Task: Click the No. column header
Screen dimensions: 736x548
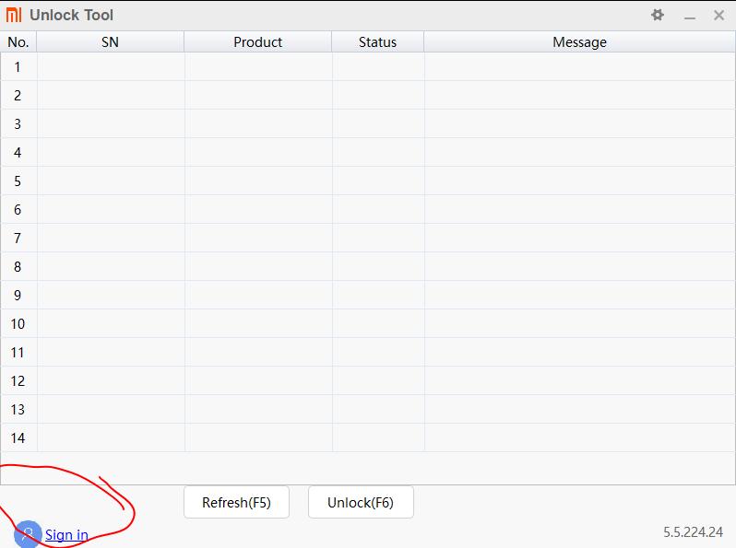Action: (18, 42)
